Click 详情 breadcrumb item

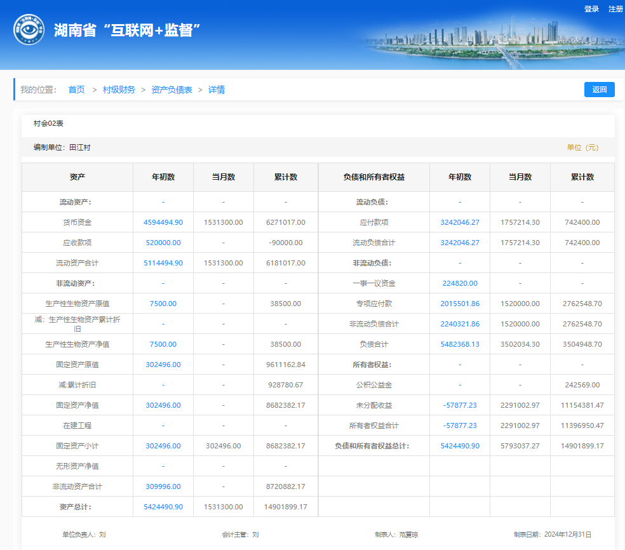click(x=217, y=90)
